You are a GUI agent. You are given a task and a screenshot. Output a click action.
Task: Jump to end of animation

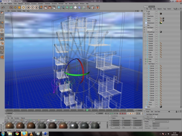pos(117,113)
